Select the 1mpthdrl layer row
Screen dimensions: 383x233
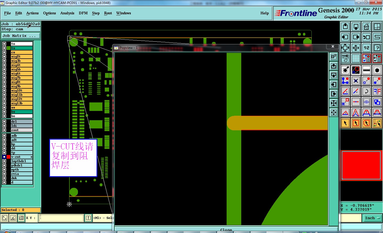click(x=22, y=161)
